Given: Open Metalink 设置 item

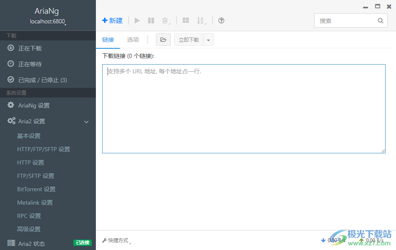Looking at the screenshot, I should [x=35, y=202].
